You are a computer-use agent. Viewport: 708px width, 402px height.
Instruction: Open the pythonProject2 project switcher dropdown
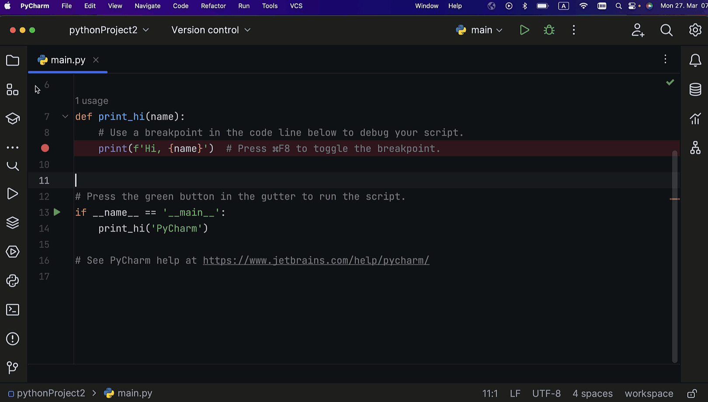click(x=109, y=30)
